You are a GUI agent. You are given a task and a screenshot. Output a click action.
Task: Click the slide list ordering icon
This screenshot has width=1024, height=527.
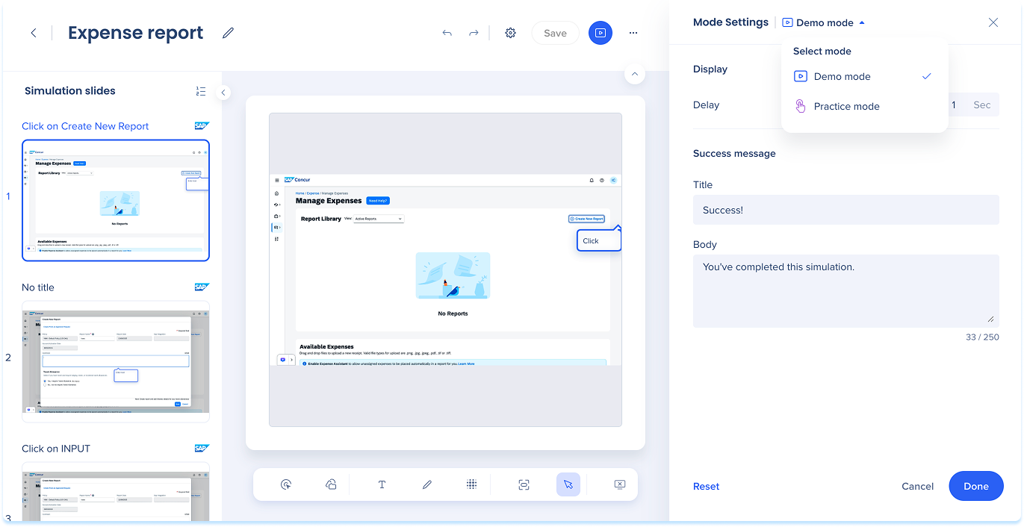point(200,91)
